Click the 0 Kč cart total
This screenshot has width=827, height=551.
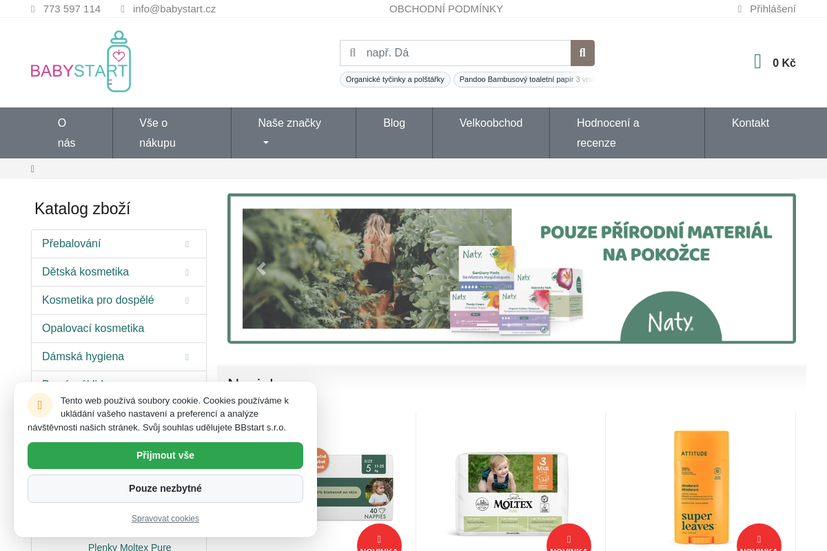(x=784, y=63)
